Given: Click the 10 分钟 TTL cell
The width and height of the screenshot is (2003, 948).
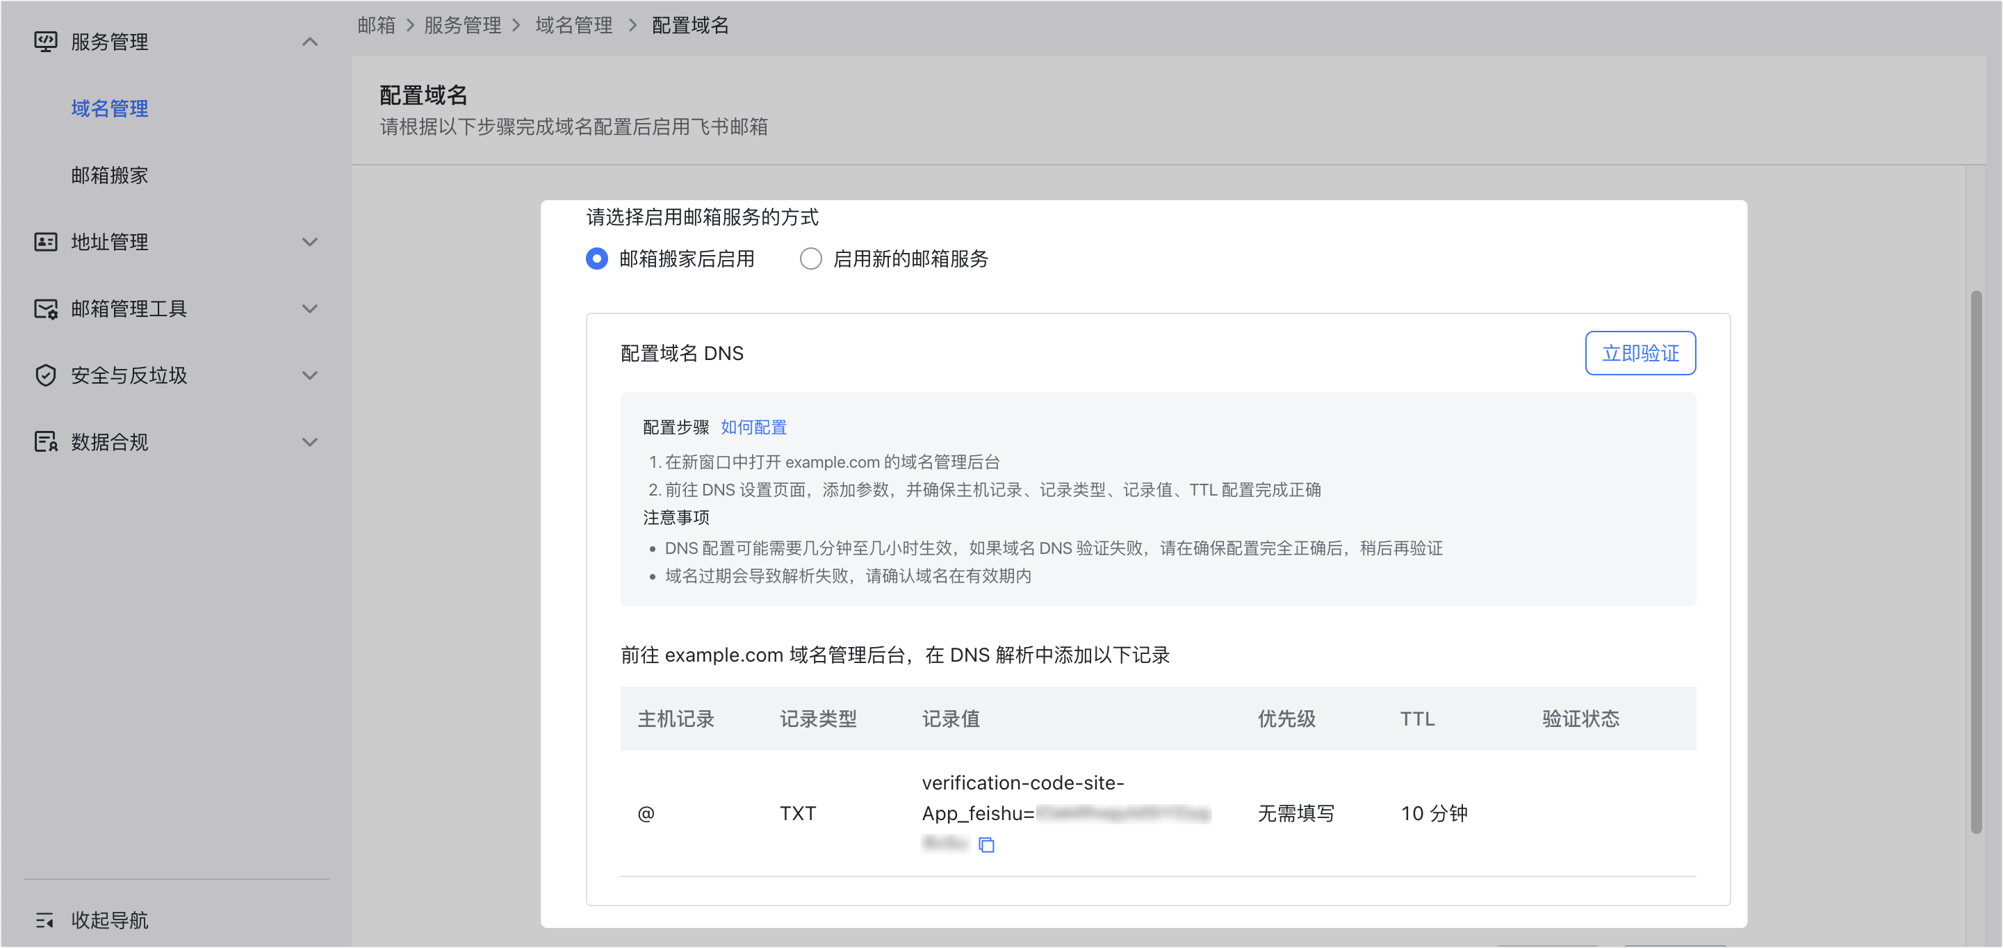Looking at the screenshot, I should [1434, 813].
